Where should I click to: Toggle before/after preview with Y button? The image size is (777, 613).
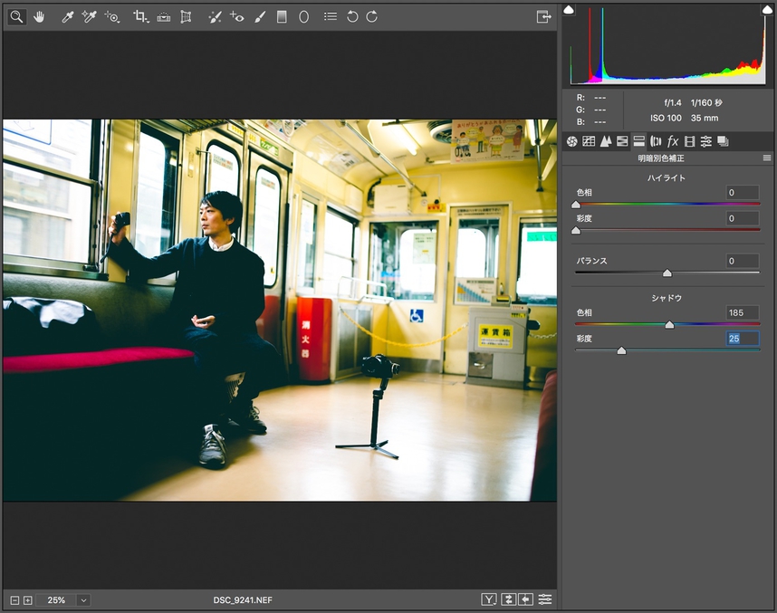coord(490,599)
